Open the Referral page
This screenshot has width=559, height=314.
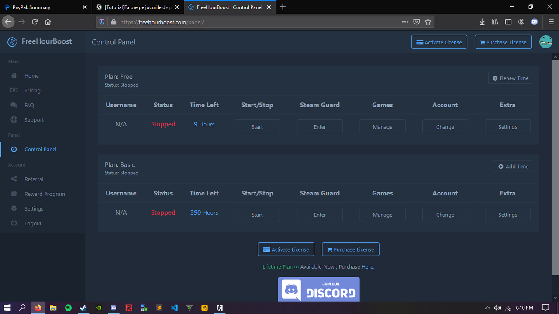click(34, 179)
